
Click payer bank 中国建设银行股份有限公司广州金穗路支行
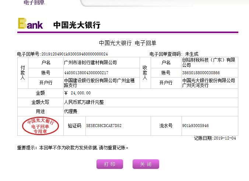click(99, 83)
